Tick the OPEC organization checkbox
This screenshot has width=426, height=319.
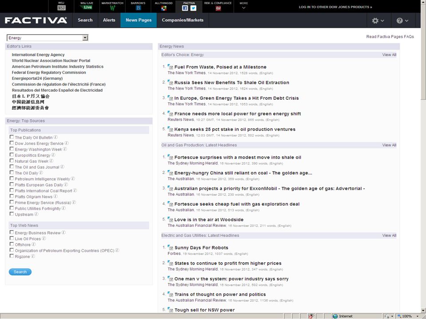(12, 250)
